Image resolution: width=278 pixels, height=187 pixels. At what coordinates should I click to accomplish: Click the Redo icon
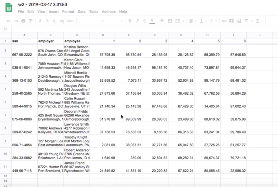pyautogui.click(x=16, y=21)
